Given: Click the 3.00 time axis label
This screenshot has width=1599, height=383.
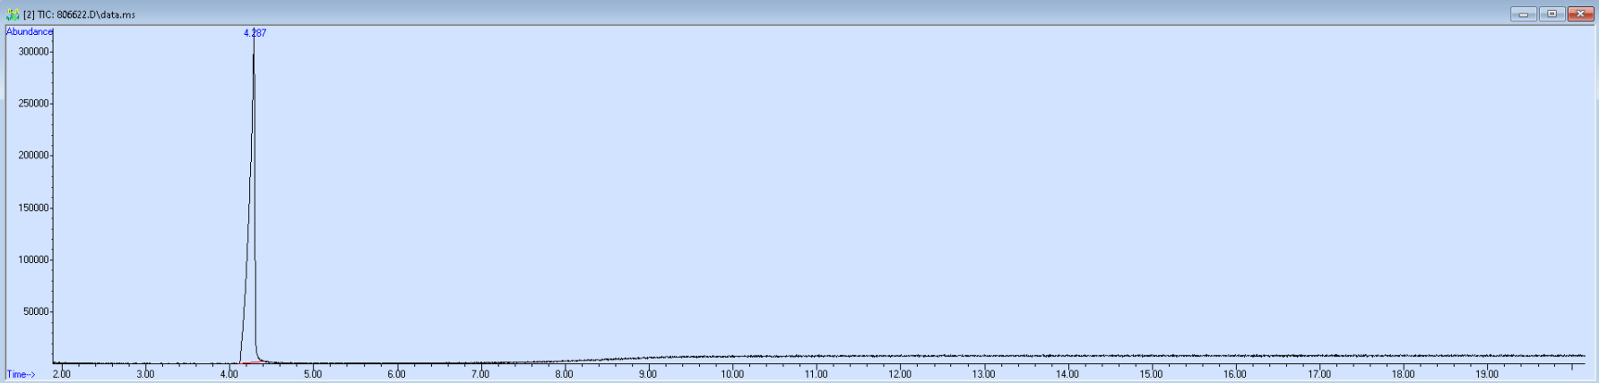Looking at the screenshot, I should (145, 374).
